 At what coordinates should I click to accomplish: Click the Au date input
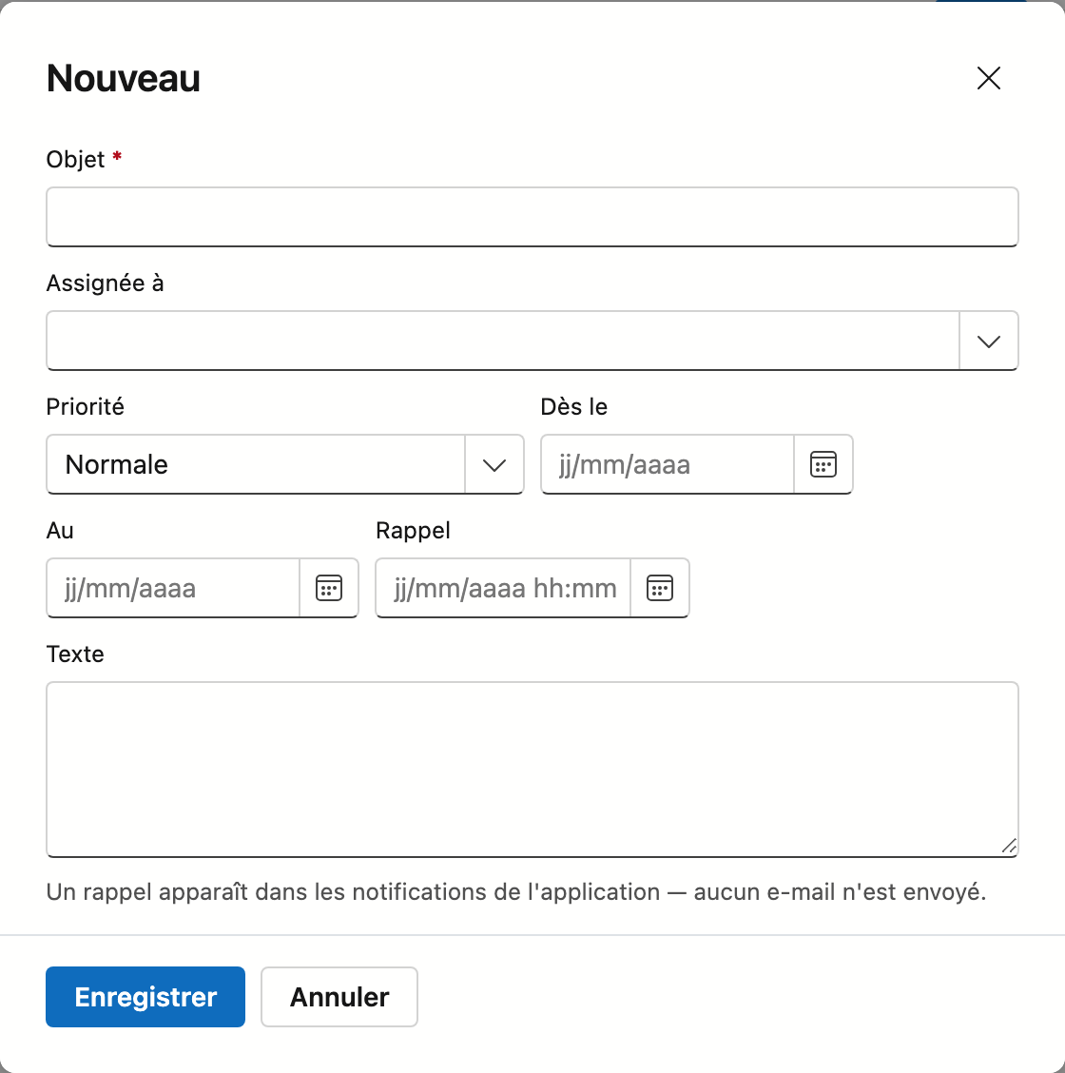[x=173, y=588]
